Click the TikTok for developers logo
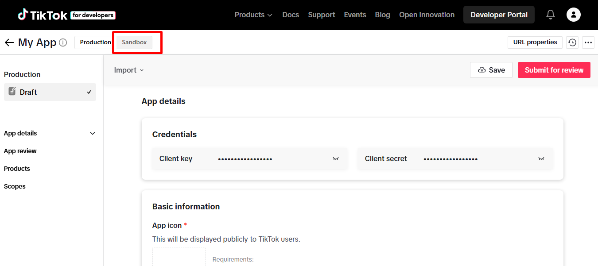 click(66, 15)
